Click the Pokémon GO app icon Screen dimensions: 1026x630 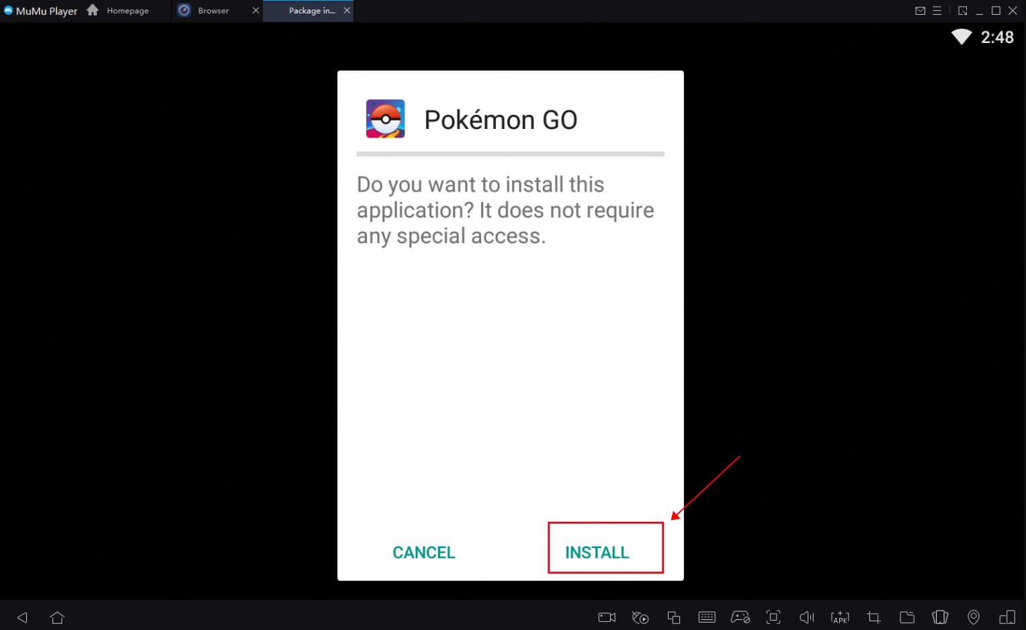(x=386, y=118)
